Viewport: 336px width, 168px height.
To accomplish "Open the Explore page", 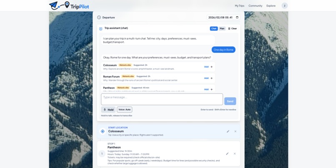I will (271, 6).
